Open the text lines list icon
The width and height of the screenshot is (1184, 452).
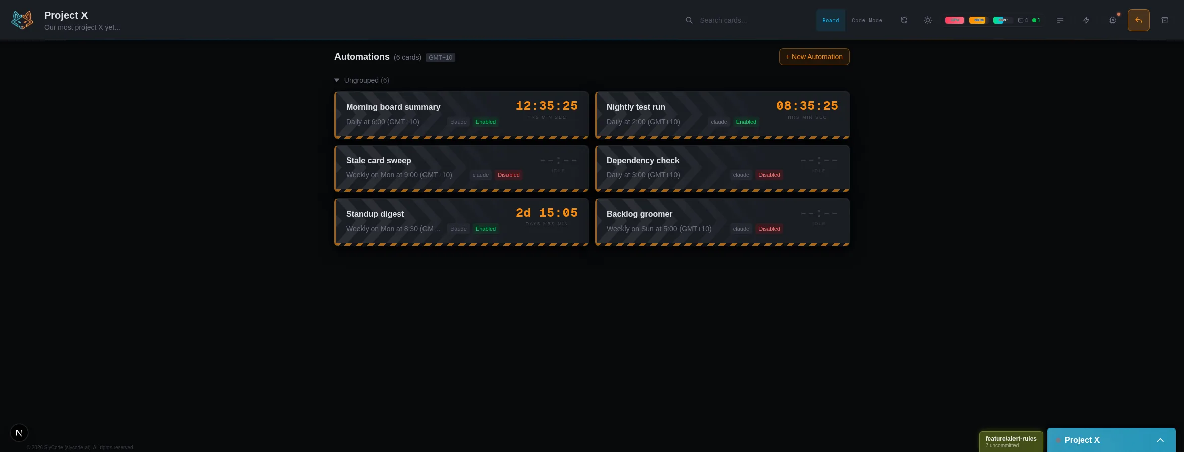1060,20
